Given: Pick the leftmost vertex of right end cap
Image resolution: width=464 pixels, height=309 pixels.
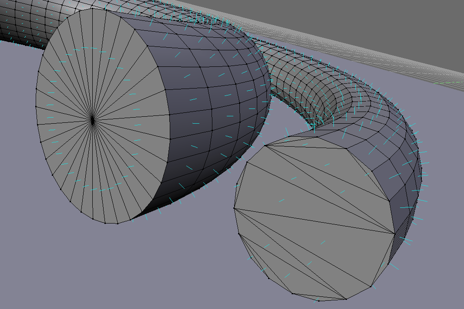Looking at the screenshot, I should coord(234,208).
